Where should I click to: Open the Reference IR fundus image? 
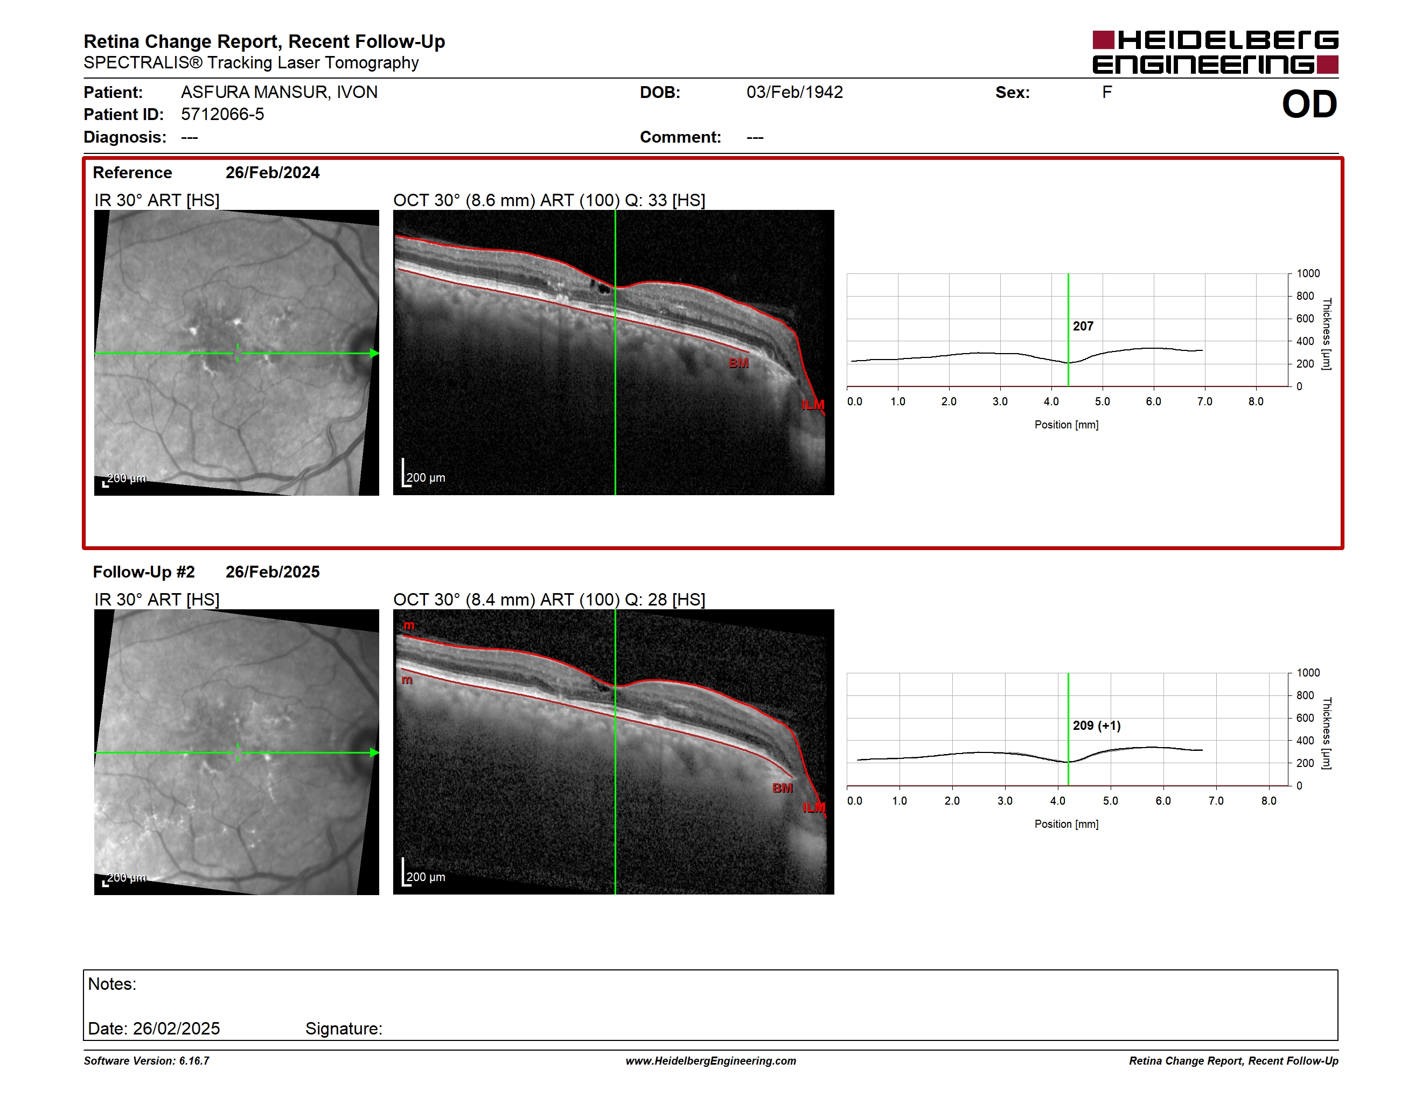tap(236, 353)
